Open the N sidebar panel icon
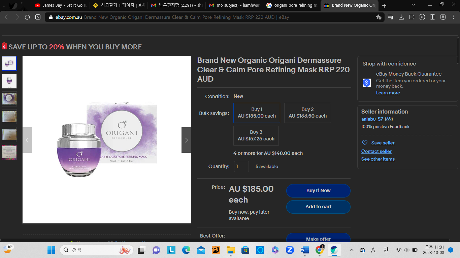Image resolution: width=460 pixels, height=258 pixels. click(x=38, y=17)
